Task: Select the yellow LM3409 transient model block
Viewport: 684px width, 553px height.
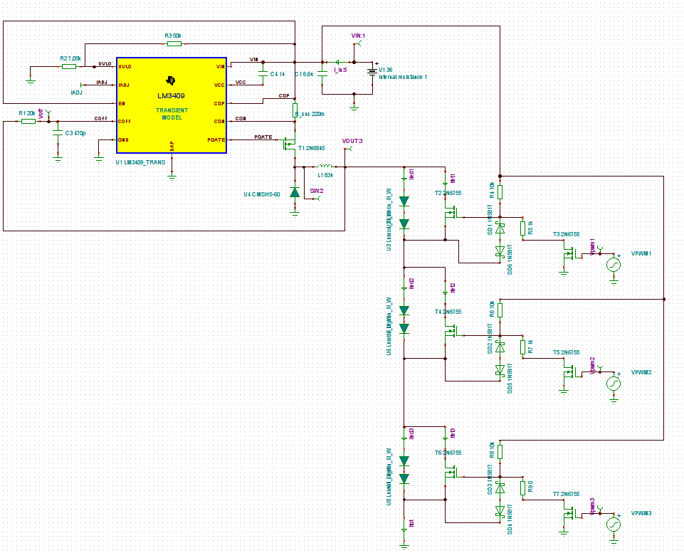Action: 172,105
